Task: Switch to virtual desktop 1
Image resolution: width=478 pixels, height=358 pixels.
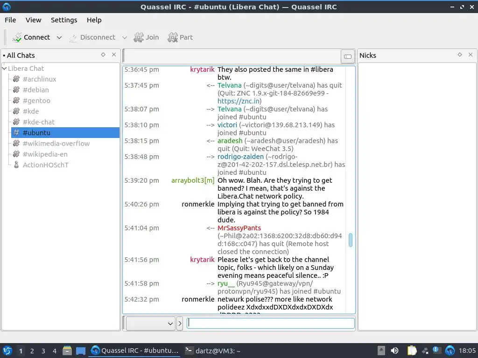Action: tap(21, 351)
